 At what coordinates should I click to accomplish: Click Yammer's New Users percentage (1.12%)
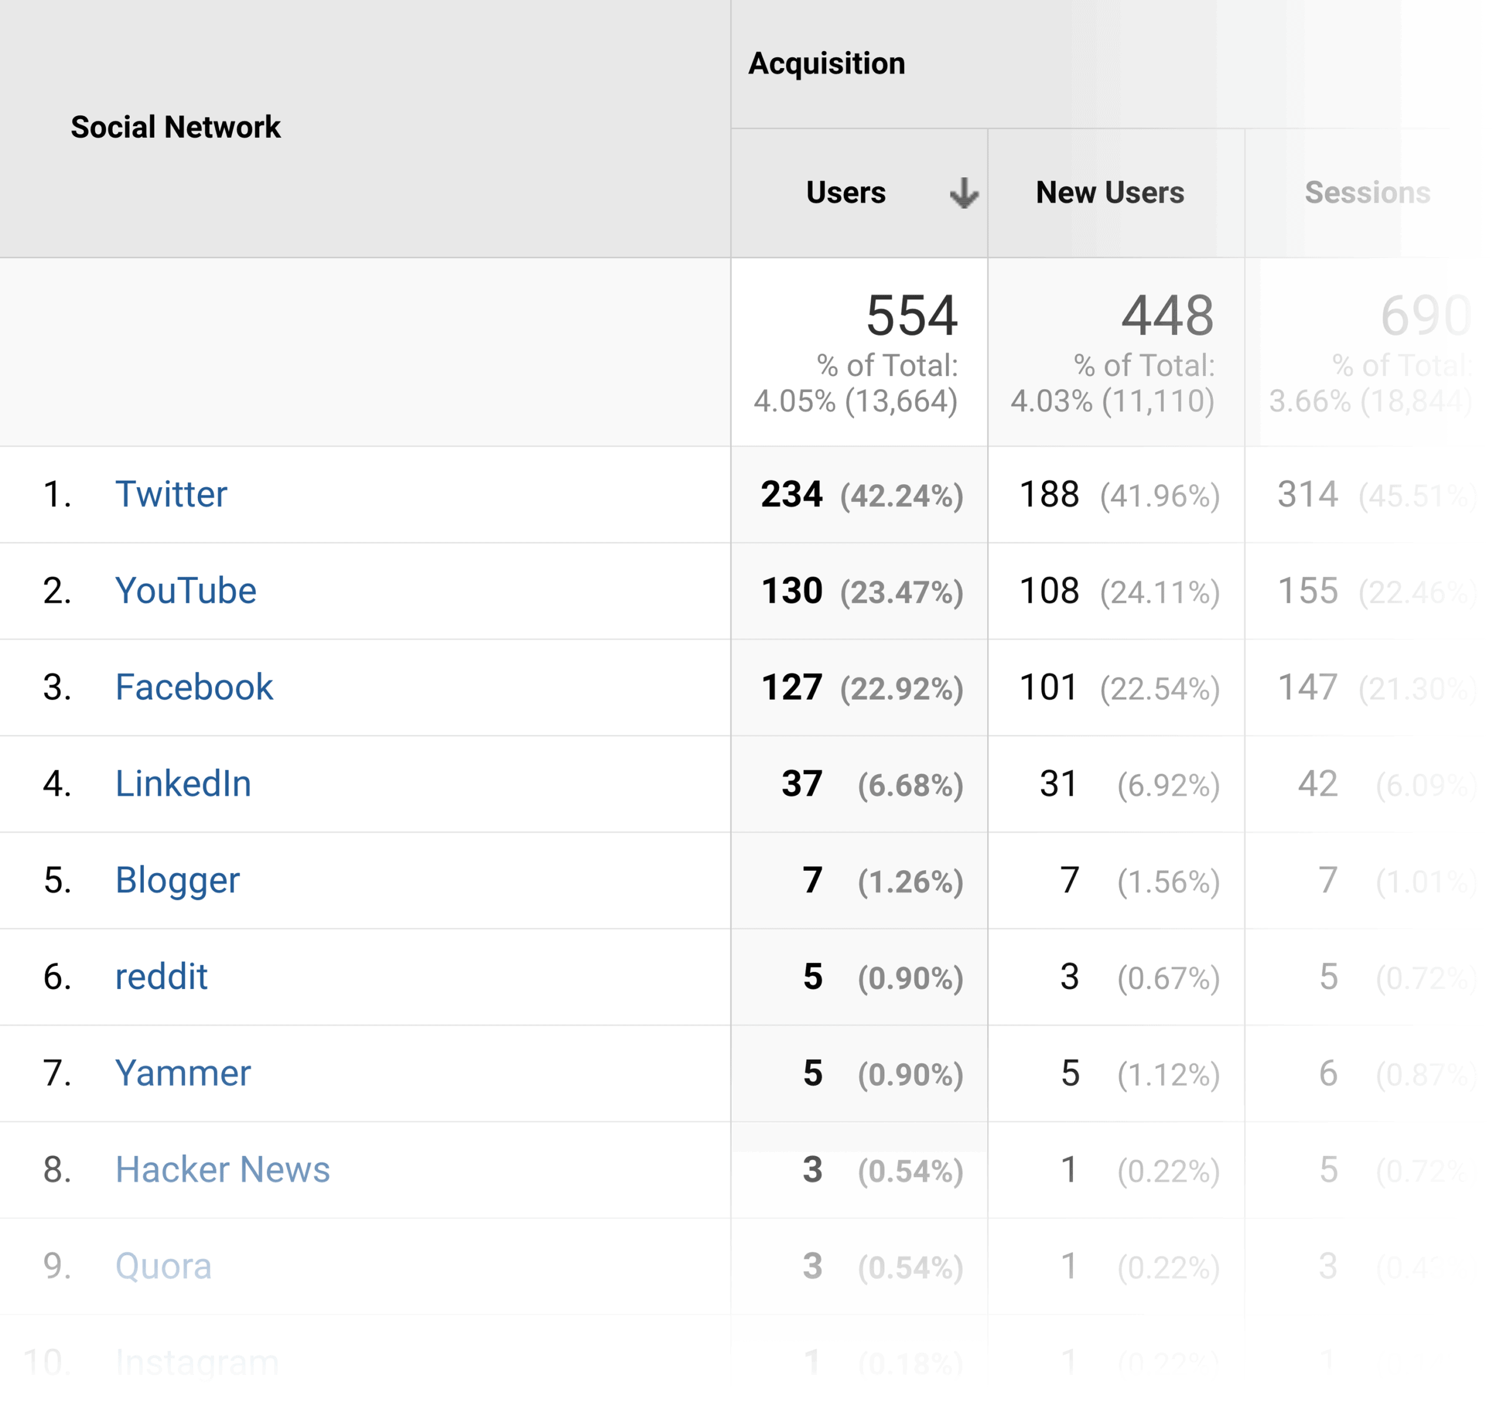click(x=1169, y=1075)
